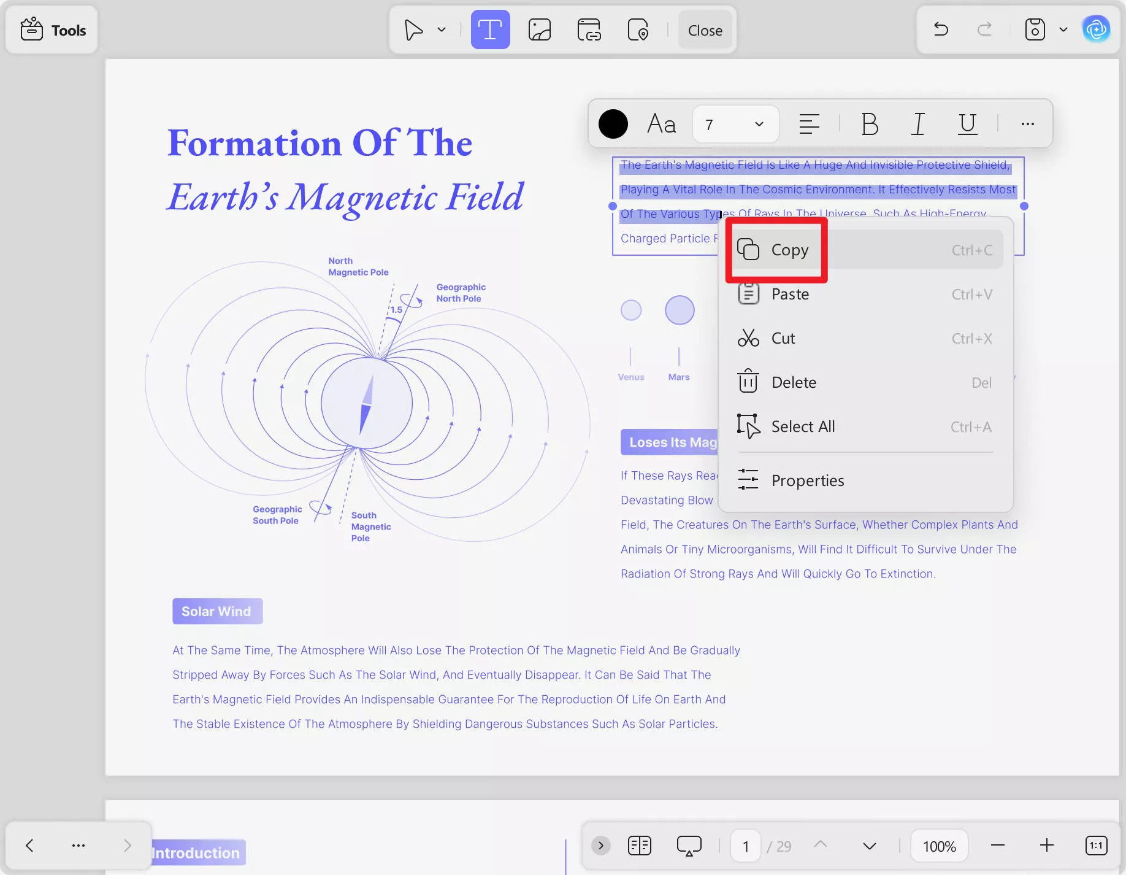Viewport: 1126px width, 875px height.
Task: Start slideshow presentation mode
Action: click(689, 846)
